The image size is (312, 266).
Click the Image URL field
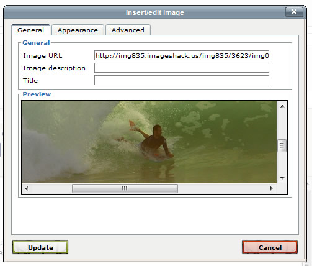(182, 55)
